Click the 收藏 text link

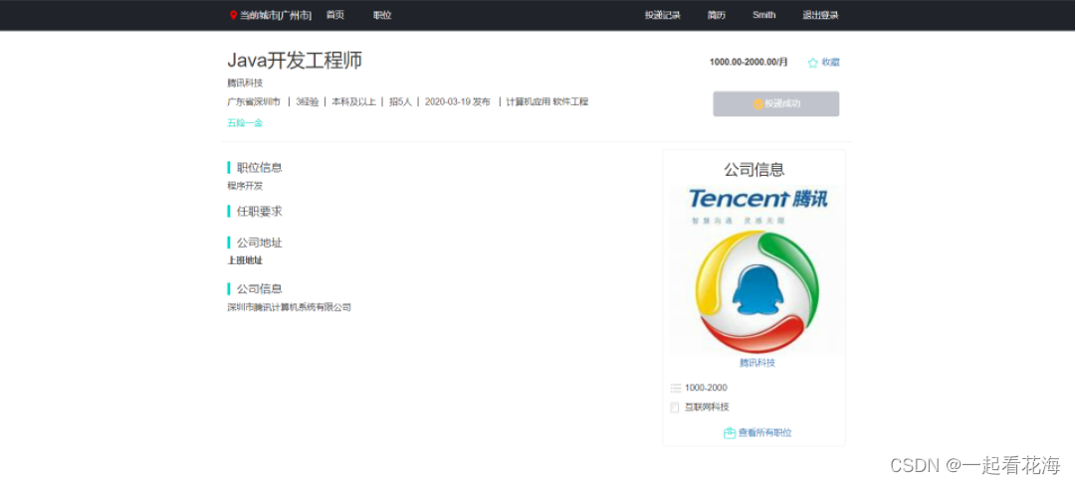coord(830,63)
